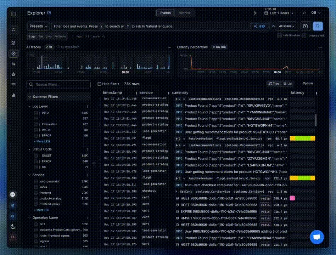This screenshot has height=255, width=336.
Task: Select the magnifying glass search icon
Action: pyautogui.click(x=318, y=26)
